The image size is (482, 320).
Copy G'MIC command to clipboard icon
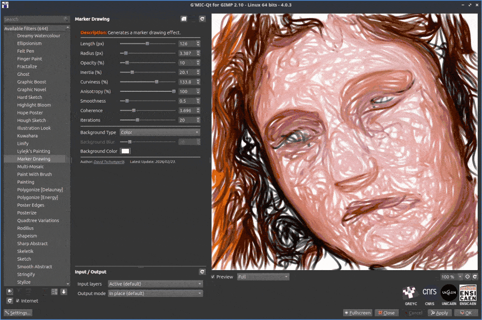click(x=184, y=19)
